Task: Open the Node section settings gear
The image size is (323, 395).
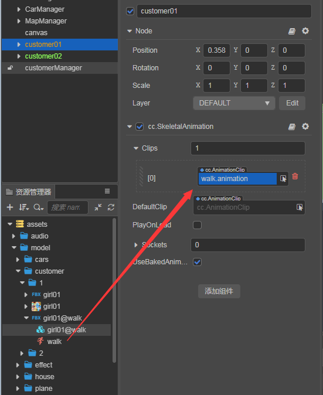Action: (305, 31)
